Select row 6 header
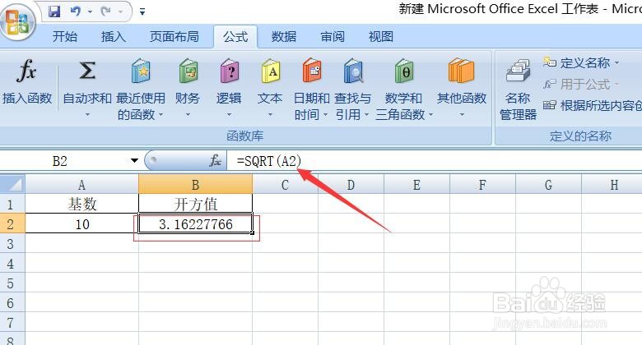 click(x=12, y=302)
